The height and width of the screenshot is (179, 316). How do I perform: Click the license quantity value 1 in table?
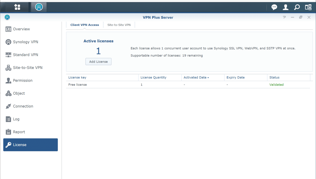pyautogui.click(x=142, y=85)
